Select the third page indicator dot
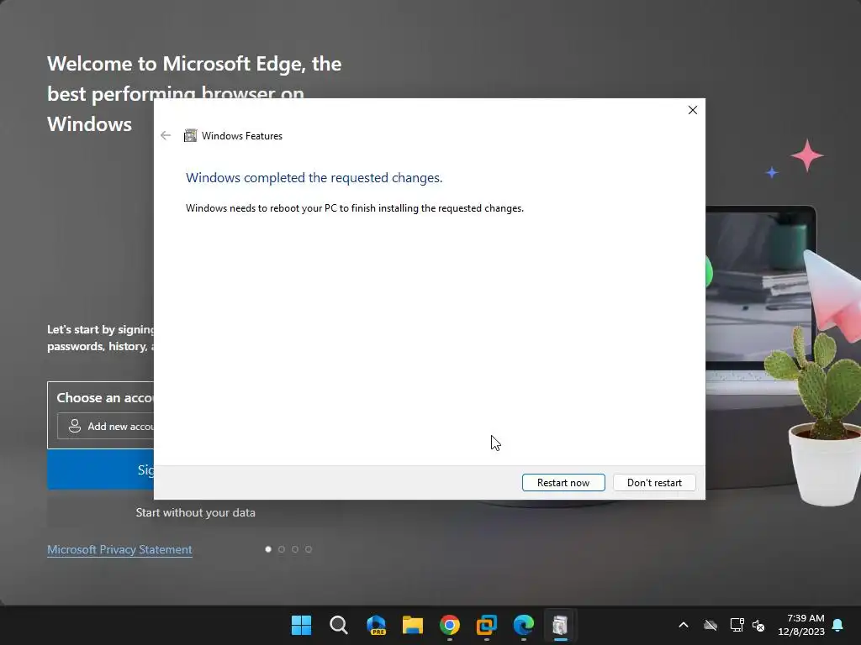The width and height of the screenshot is (861, 645). click(x=295, y=549)
